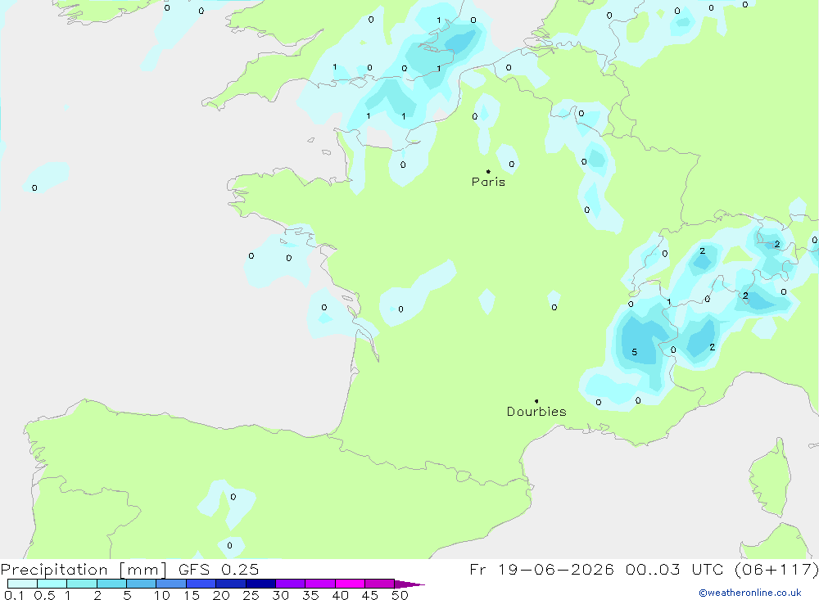Click the over-50 mm legend arrow tip
The image size is (819, 600).
(409, 584)
